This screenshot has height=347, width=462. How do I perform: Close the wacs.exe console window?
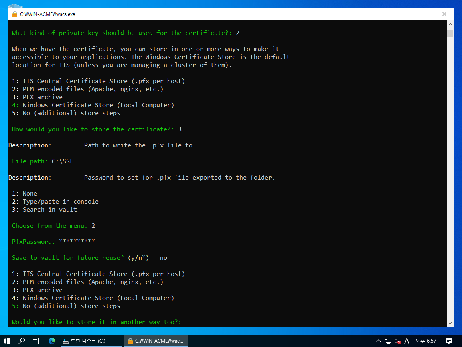coord(444,14)
